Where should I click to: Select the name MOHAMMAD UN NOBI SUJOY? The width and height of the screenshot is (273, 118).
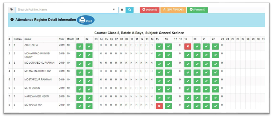coord(37,55)
